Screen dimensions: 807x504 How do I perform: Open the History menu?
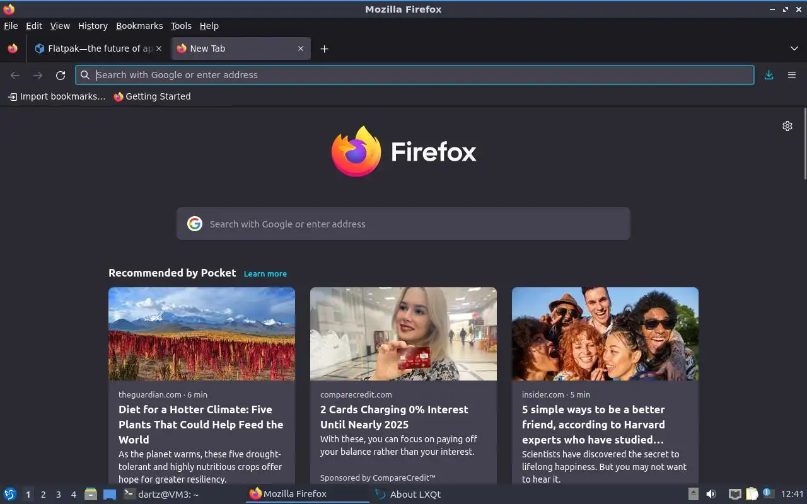(93, 26)
